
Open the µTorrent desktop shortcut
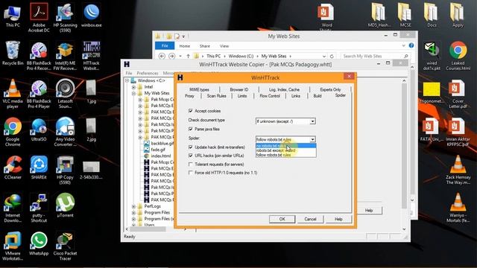coord(65,206)
